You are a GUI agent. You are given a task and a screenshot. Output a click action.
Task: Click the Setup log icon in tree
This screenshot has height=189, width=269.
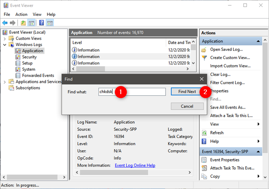click(x=18, y=63)
